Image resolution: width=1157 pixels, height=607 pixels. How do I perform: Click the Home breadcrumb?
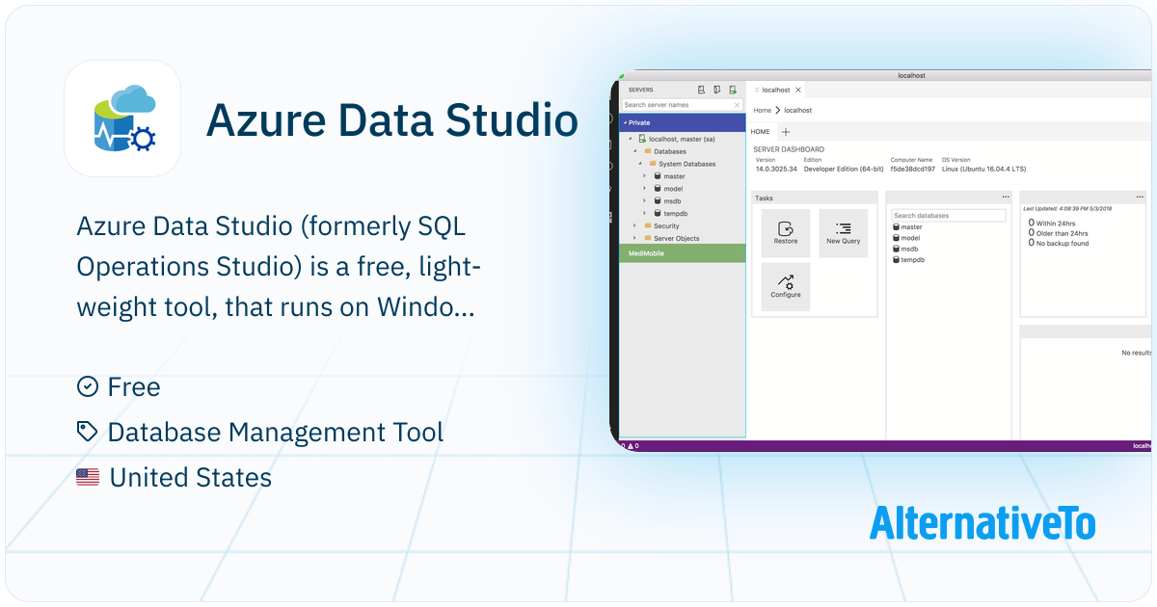762,111
